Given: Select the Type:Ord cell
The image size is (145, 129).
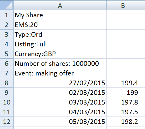Looking at the screenshot, I should (60, 34).
